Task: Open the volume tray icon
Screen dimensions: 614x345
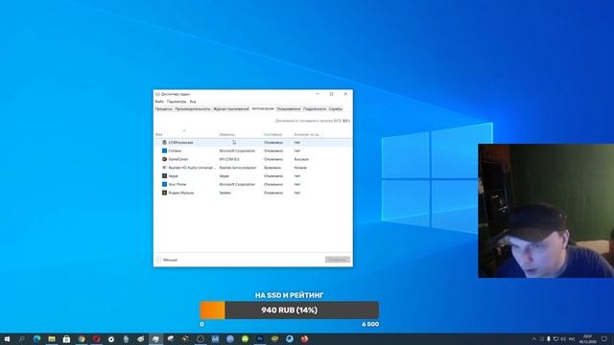Action: pos(563,339)
